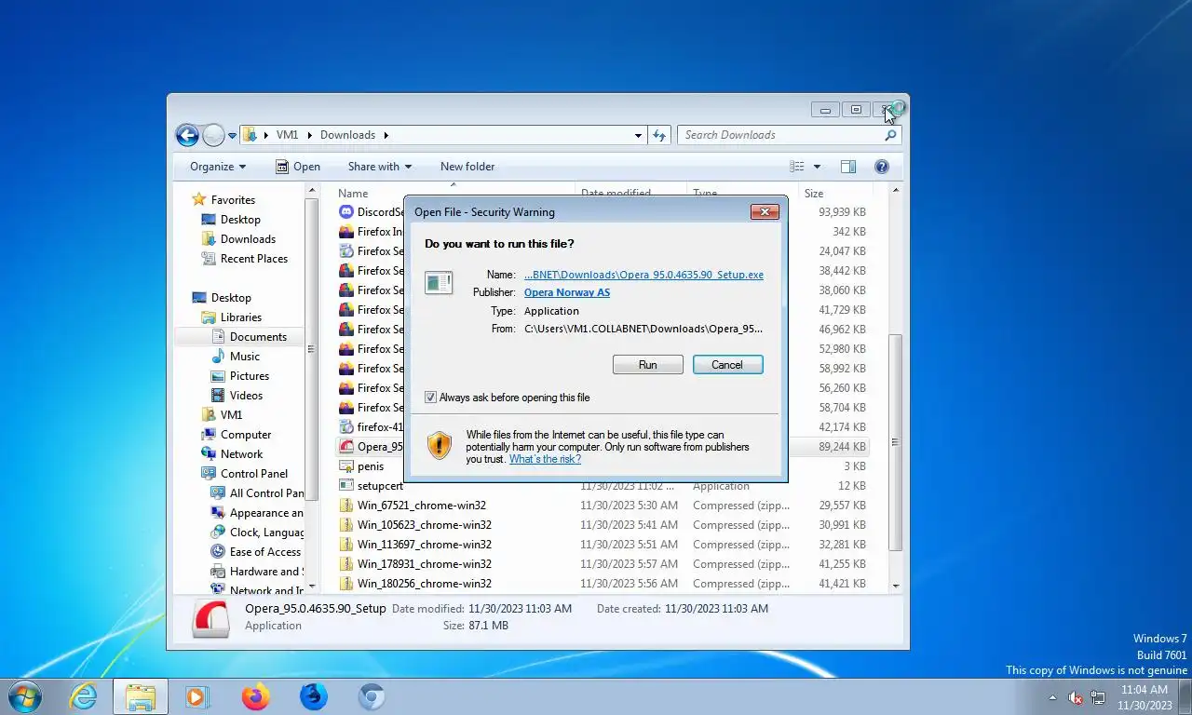Open the Chromium taskbar icon

click(372, 696)
